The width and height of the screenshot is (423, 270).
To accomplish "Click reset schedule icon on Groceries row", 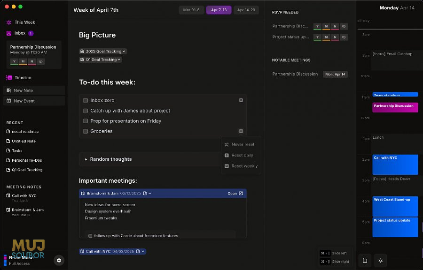I will point(241,131).
